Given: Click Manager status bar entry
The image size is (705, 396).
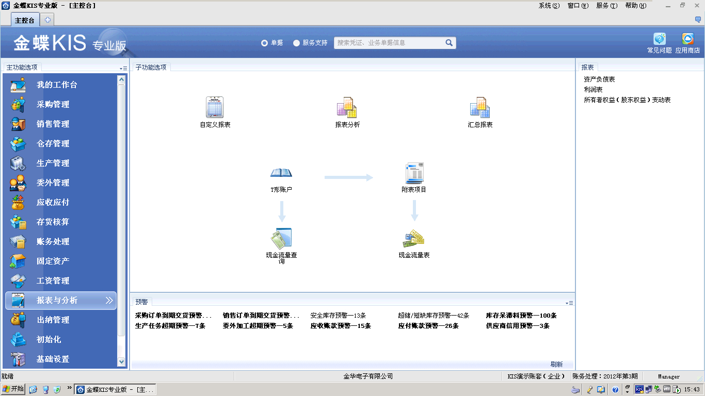Looking at the screenshot, I should click(669, 376).
